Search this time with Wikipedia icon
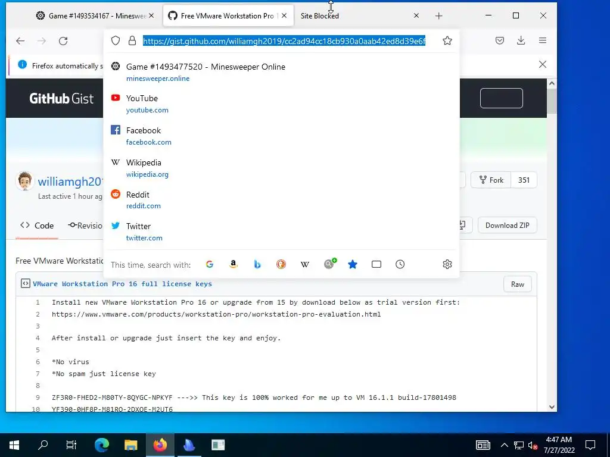 coord(305,264)
